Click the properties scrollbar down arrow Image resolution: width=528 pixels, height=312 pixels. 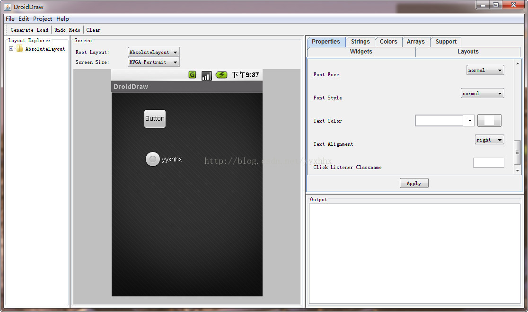click(x=518, y=171)
